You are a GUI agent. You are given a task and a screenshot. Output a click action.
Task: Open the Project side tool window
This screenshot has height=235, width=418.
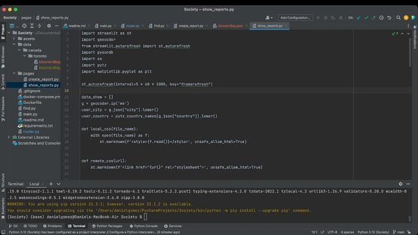tap(3, 32)
